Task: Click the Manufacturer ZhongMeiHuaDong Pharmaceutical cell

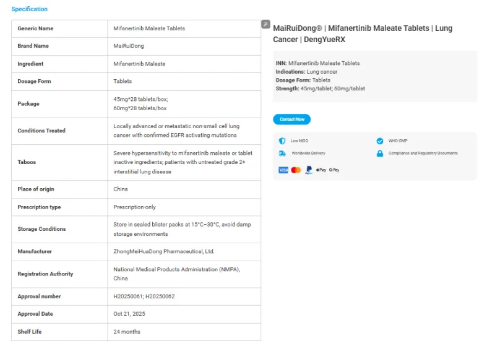Action: pos(184,251)
